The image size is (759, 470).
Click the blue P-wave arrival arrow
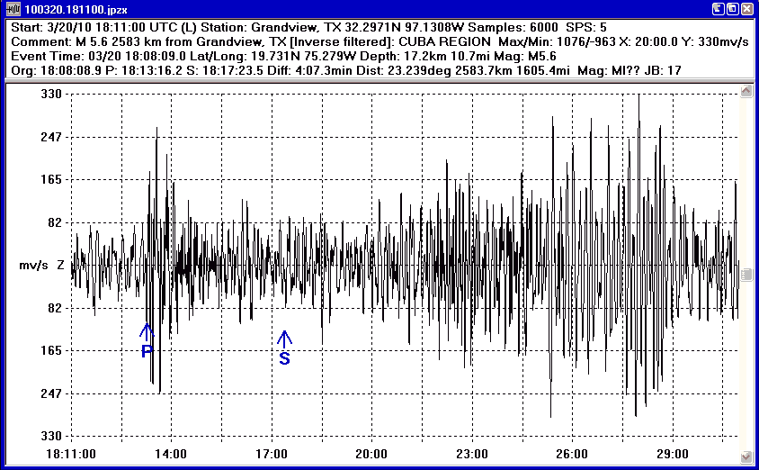click(x=147, y=330)
